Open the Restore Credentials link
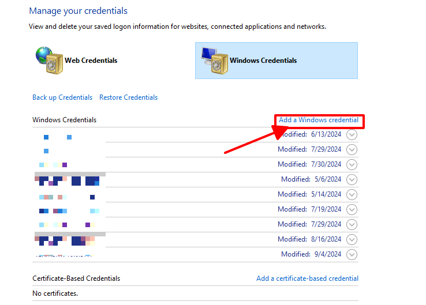The width and height of the screenshot is (426, 305). pyautogui.click(x=128, y=97)
